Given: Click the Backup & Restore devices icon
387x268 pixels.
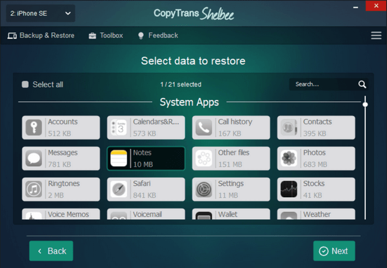Looking at the screenshot, I should click(x=12, y=35).
